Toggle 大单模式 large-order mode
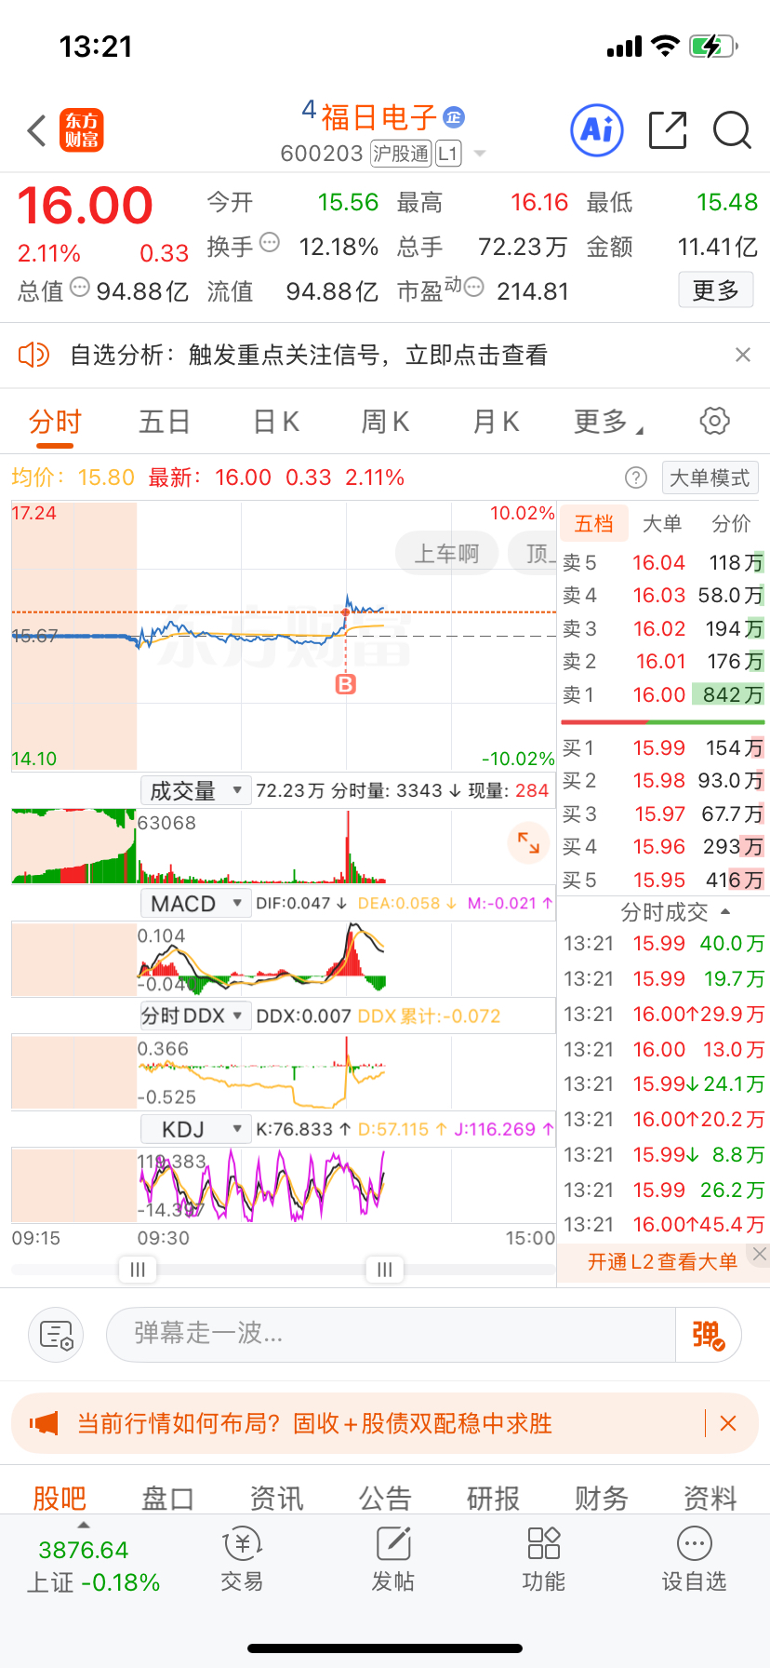The height and width of the screenshot is (1668, 770). pos(710,478)
